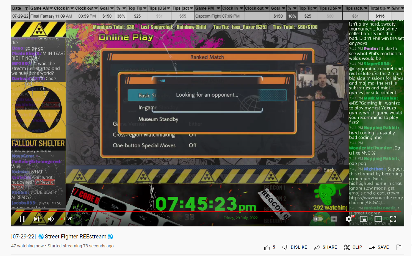
Task: Select the 07-29-22 date cell
Action: [20, 16]
